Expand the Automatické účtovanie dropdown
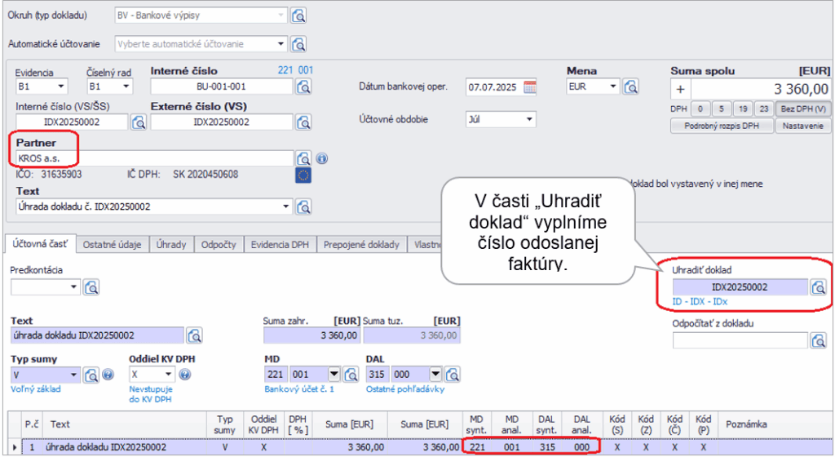 [282, 44]
